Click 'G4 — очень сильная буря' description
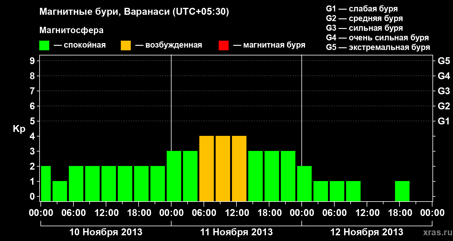The height and width of the screenshot is (241, 453). [x=377, y=38]
